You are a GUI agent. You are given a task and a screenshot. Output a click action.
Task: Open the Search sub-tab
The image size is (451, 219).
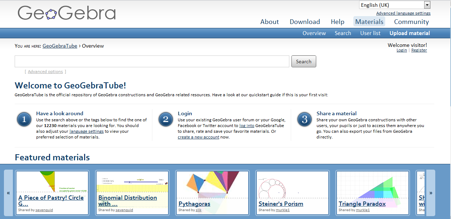[343, 33]
